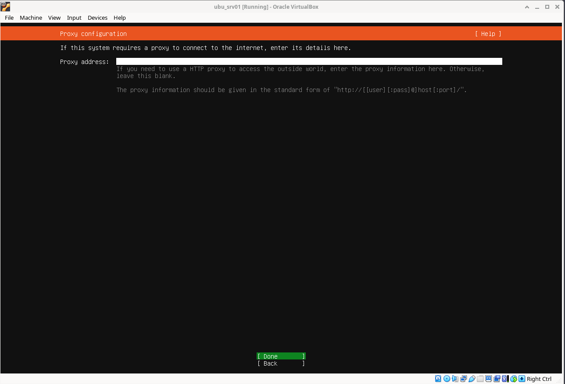Focus the Proxy address input field

(309, 61)
